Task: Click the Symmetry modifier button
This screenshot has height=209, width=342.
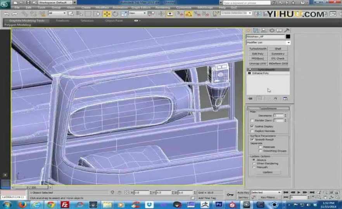Action: pos(278,54)
